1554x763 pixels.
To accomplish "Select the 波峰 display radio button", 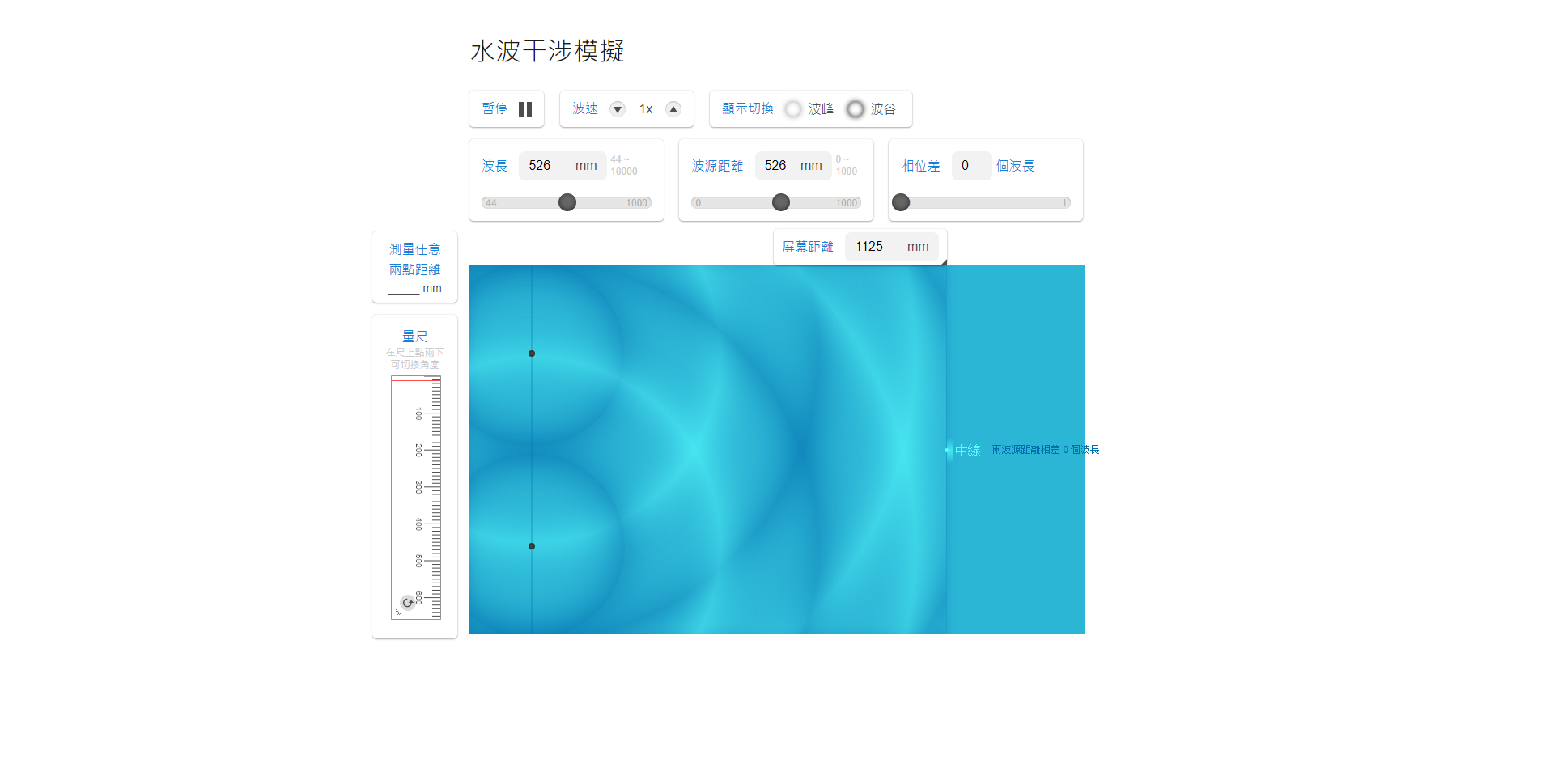I will tap(793, 109).
